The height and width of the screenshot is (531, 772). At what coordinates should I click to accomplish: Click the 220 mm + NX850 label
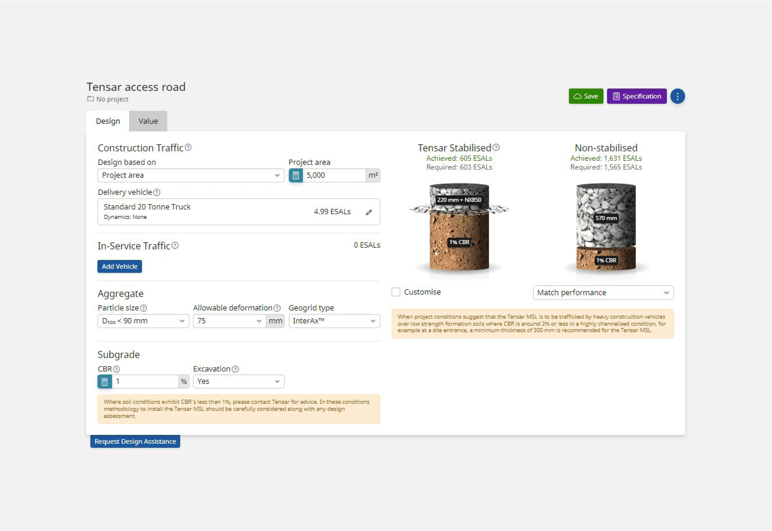click(459, 200)
